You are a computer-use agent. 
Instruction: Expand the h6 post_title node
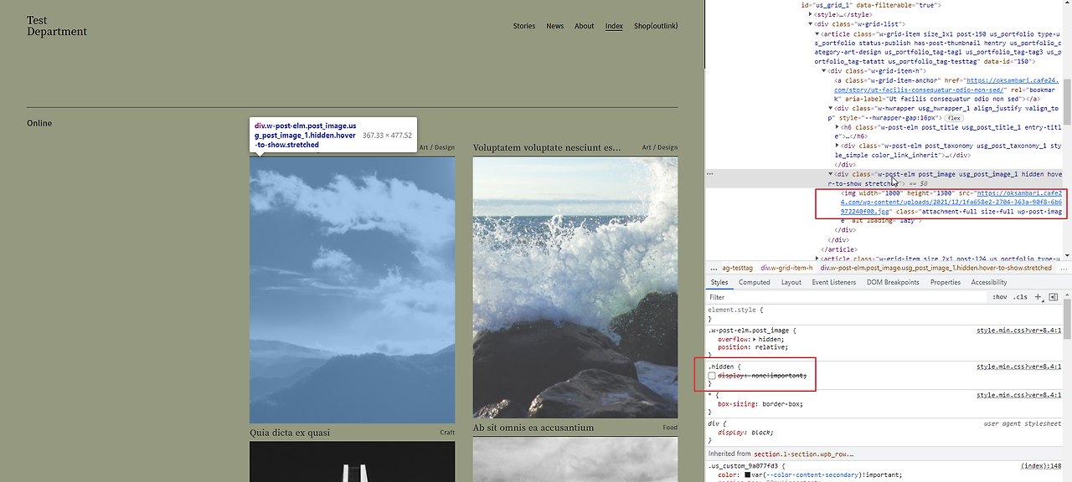click(x=837, y=126)
